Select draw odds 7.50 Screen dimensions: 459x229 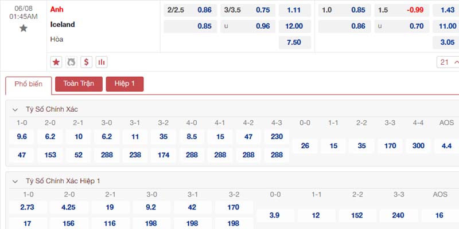click(x=294, y=42)
